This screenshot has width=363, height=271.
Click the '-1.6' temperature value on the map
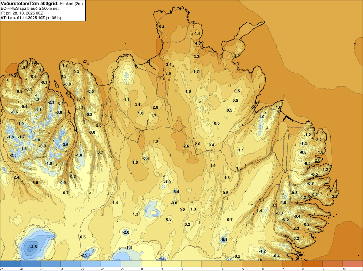(x=23, y=149)
